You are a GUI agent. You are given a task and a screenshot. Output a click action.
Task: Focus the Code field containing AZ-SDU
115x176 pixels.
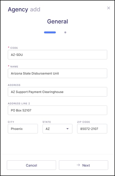[x=57, y=55]
